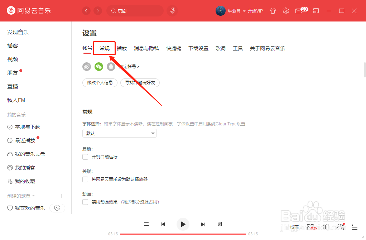Open the listen-to-identify microphone button
Viewport: 366px width, 240px height.
[172, 11]
